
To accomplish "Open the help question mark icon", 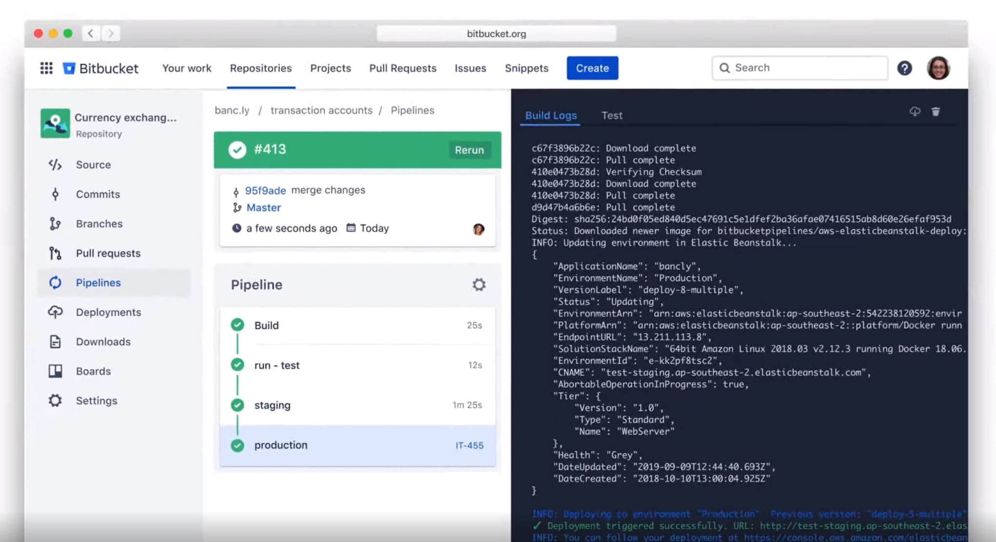I will coord(904,68).
